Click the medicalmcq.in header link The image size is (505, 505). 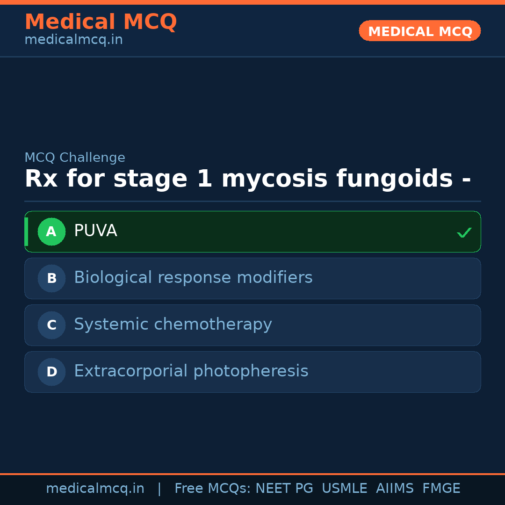coord(73,39)
